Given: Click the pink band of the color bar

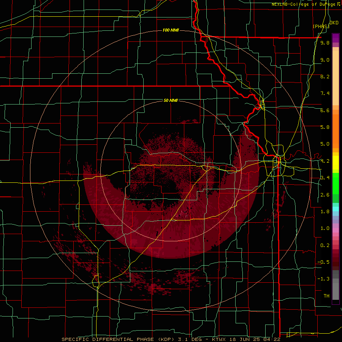Looking at the screenshot, I should coord(336,230).
